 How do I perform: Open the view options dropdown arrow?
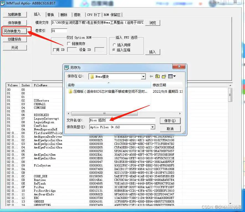tap(174, 76)
